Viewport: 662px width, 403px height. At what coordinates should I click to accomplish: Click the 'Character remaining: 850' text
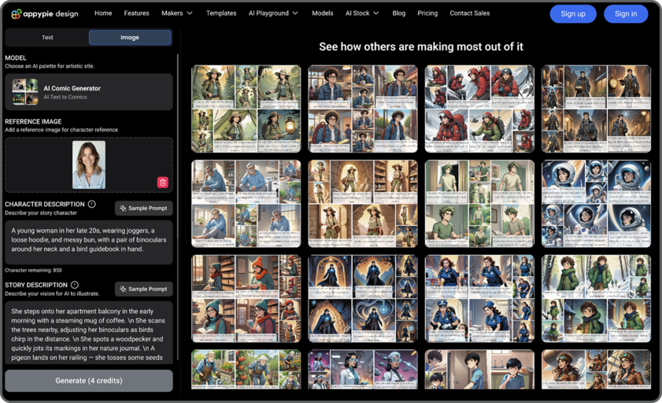33,270
